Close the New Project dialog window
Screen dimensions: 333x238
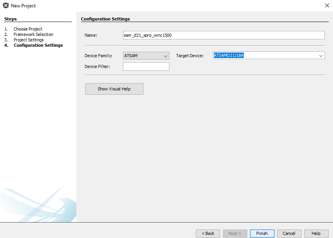click(x=326, y=6)
